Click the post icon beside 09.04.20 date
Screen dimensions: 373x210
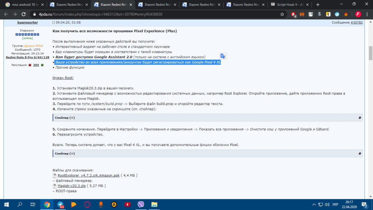click(54, 22)
